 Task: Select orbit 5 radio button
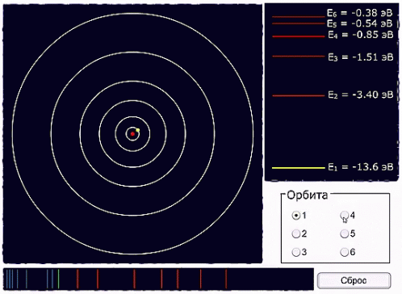click(x=345, y=233)
